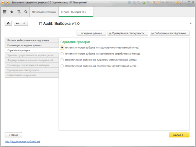Switch to IT Audit: Выборка v1.0 tab
196x147 pixels.
click(76, 12)
